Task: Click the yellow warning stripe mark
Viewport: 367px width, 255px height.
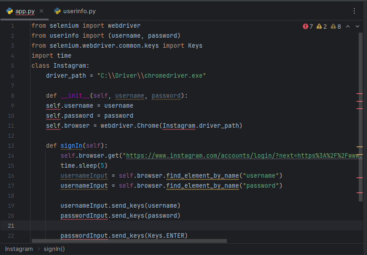Action: click(x=359, y=147)
